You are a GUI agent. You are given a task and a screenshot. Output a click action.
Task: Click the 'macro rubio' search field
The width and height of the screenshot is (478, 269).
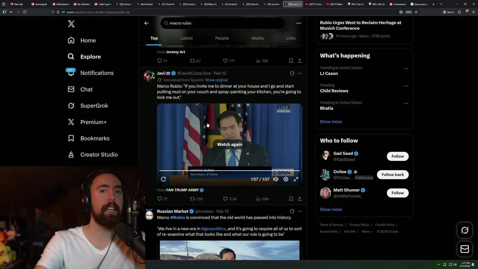click(223, 23)
